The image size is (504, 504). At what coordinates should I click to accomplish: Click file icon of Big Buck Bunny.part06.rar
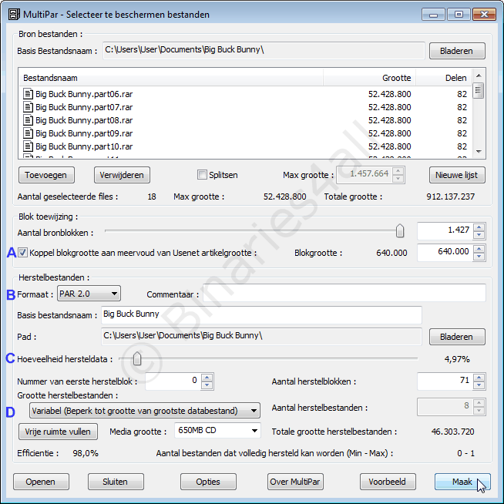coord(29,94)
